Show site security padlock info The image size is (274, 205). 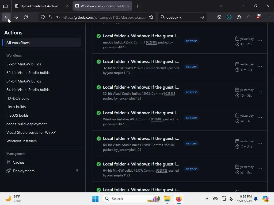[x=50, y=17]
